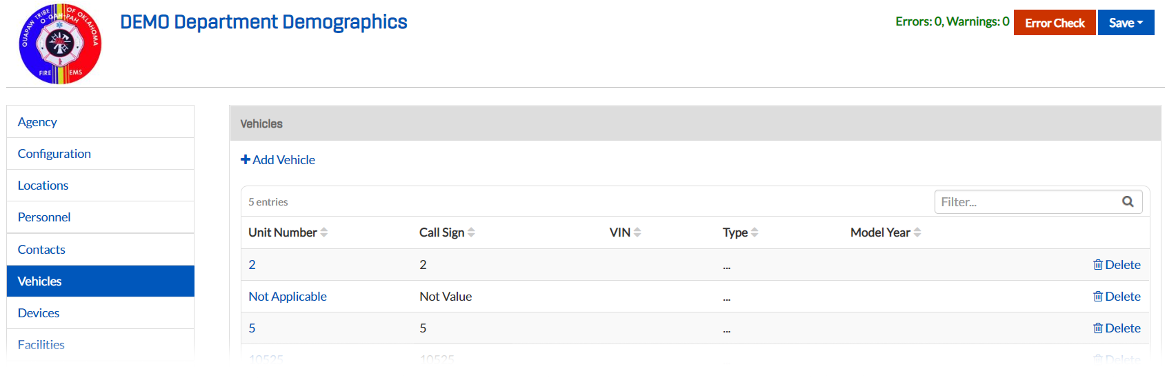Open vehicle record Not Applicable link

click(x=288, y=296)
